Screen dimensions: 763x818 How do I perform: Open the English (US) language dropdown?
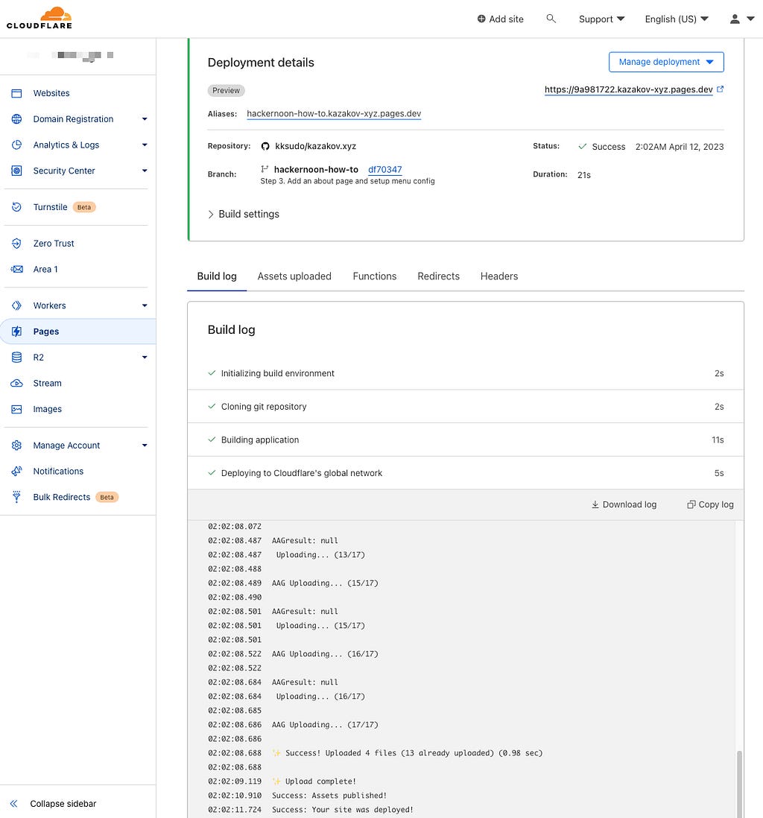pos(677,19)
